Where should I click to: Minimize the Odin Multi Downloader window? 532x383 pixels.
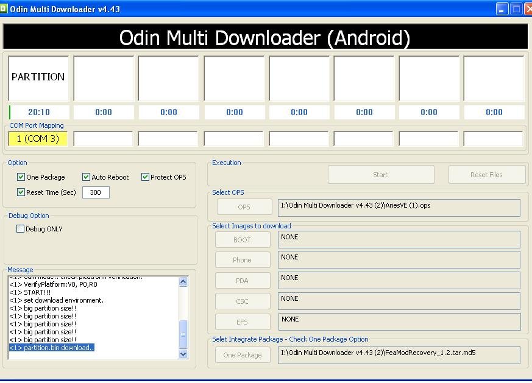(x=502, y=9)
